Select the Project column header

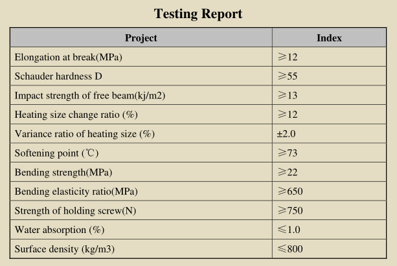[141, 38]
